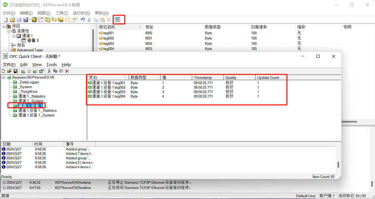This screenshot has height=199, width=375.
Task: Open file icon in Quick Client toolbar
Action: [x=9, y=71]
